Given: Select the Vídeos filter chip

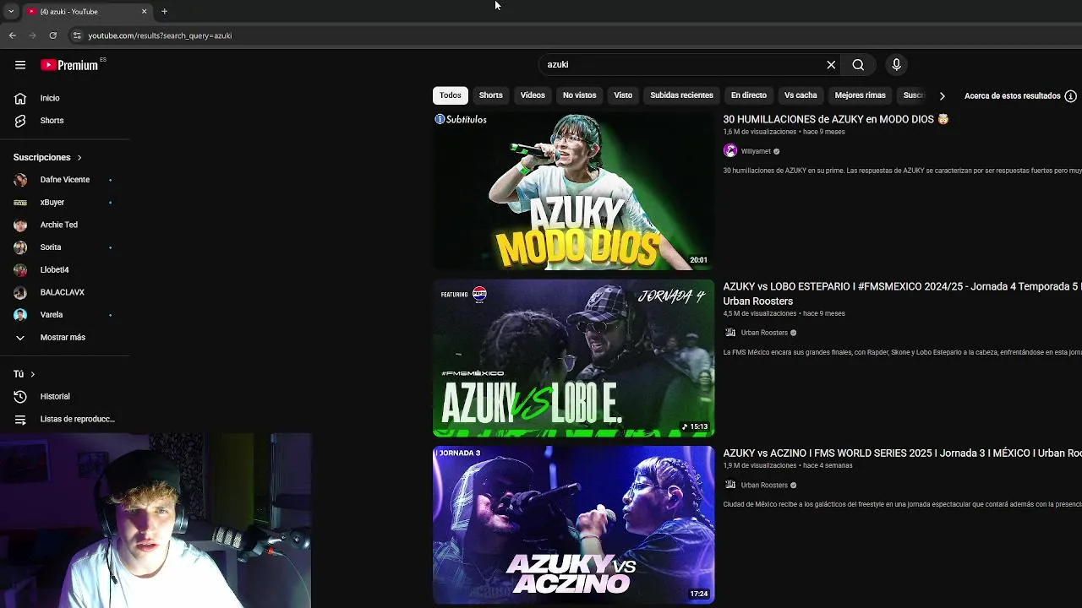Looking at the screenshot, I should tap(533, 95).
